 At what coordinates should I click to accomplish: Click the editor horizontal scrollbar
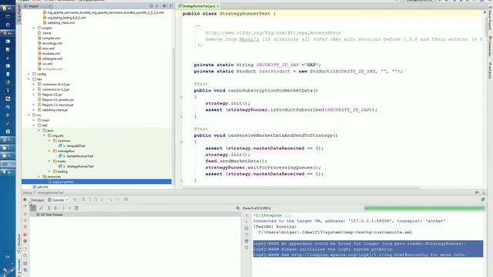[301, 188]
